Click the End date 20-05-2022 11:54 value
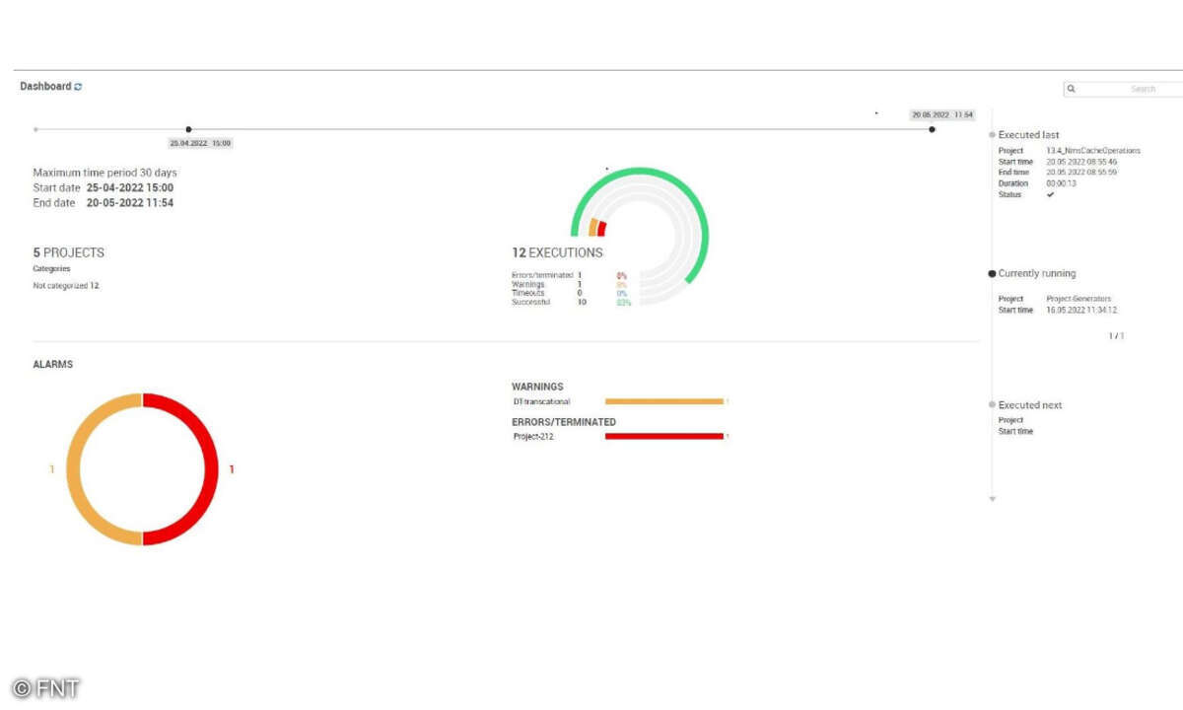1183x710 pixels. click(130, 203)
